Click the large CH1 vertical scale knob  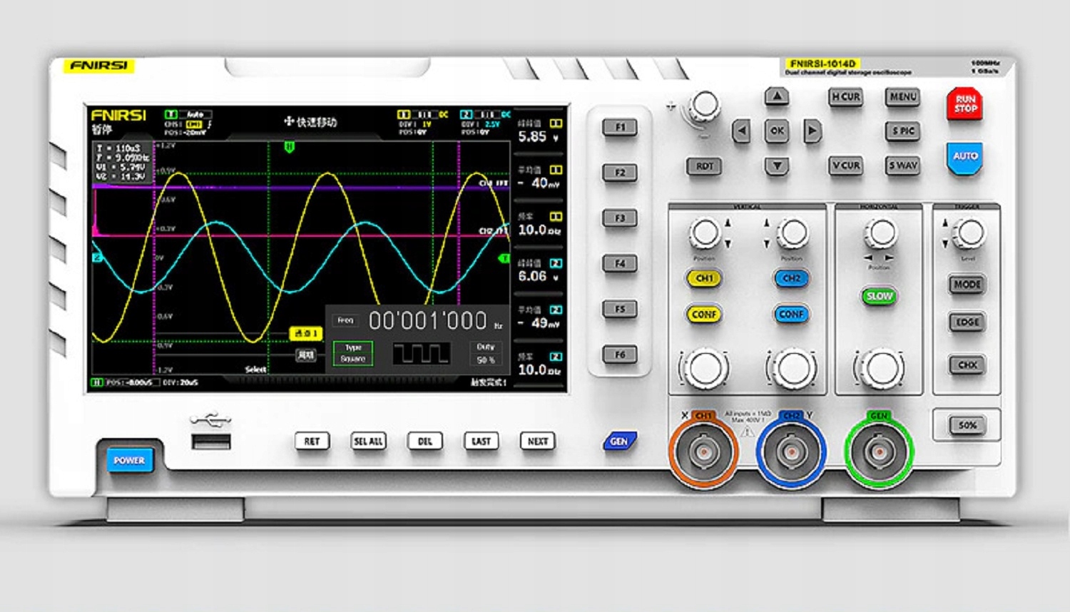[x=705, y=368]
